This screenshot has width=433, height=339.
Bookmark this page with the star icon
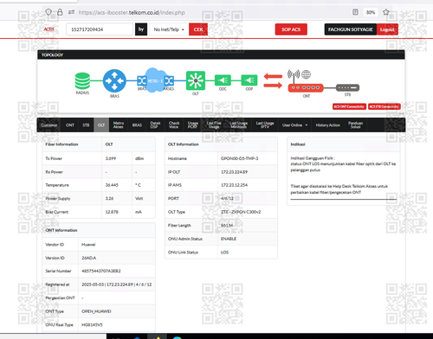386,12
